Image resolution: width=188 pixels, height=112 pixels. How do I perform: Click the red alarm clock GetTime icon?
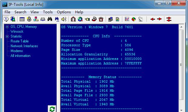tap(101, 19)
